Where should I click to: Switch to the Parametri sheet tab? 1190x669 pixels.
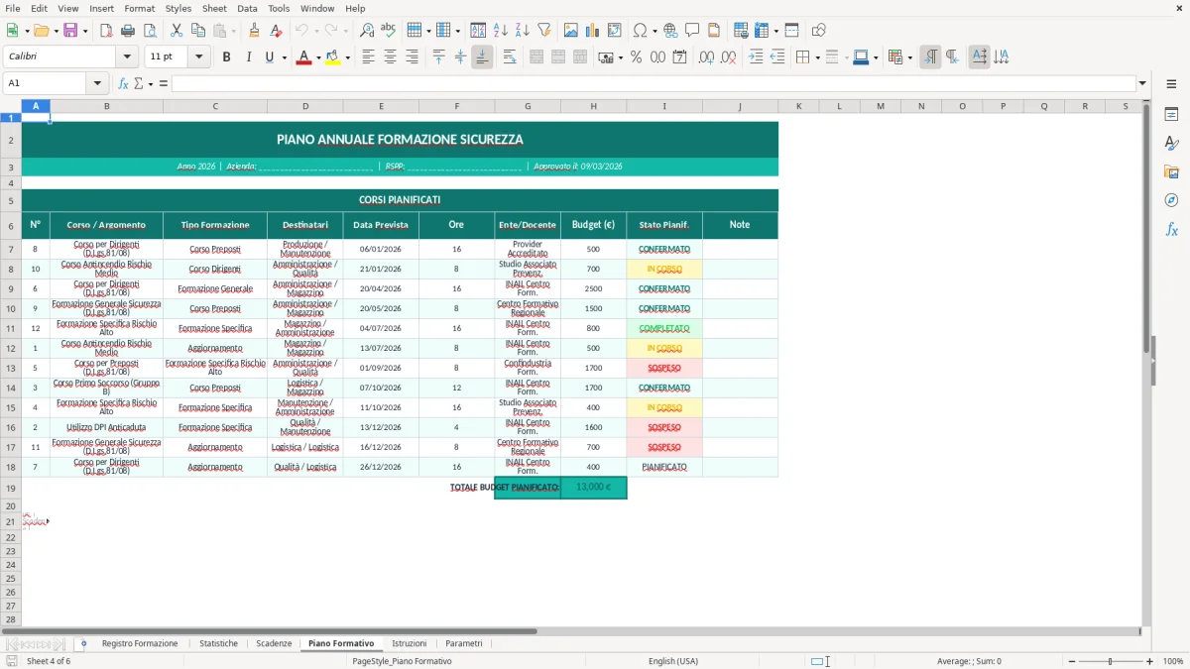[464, 643]
